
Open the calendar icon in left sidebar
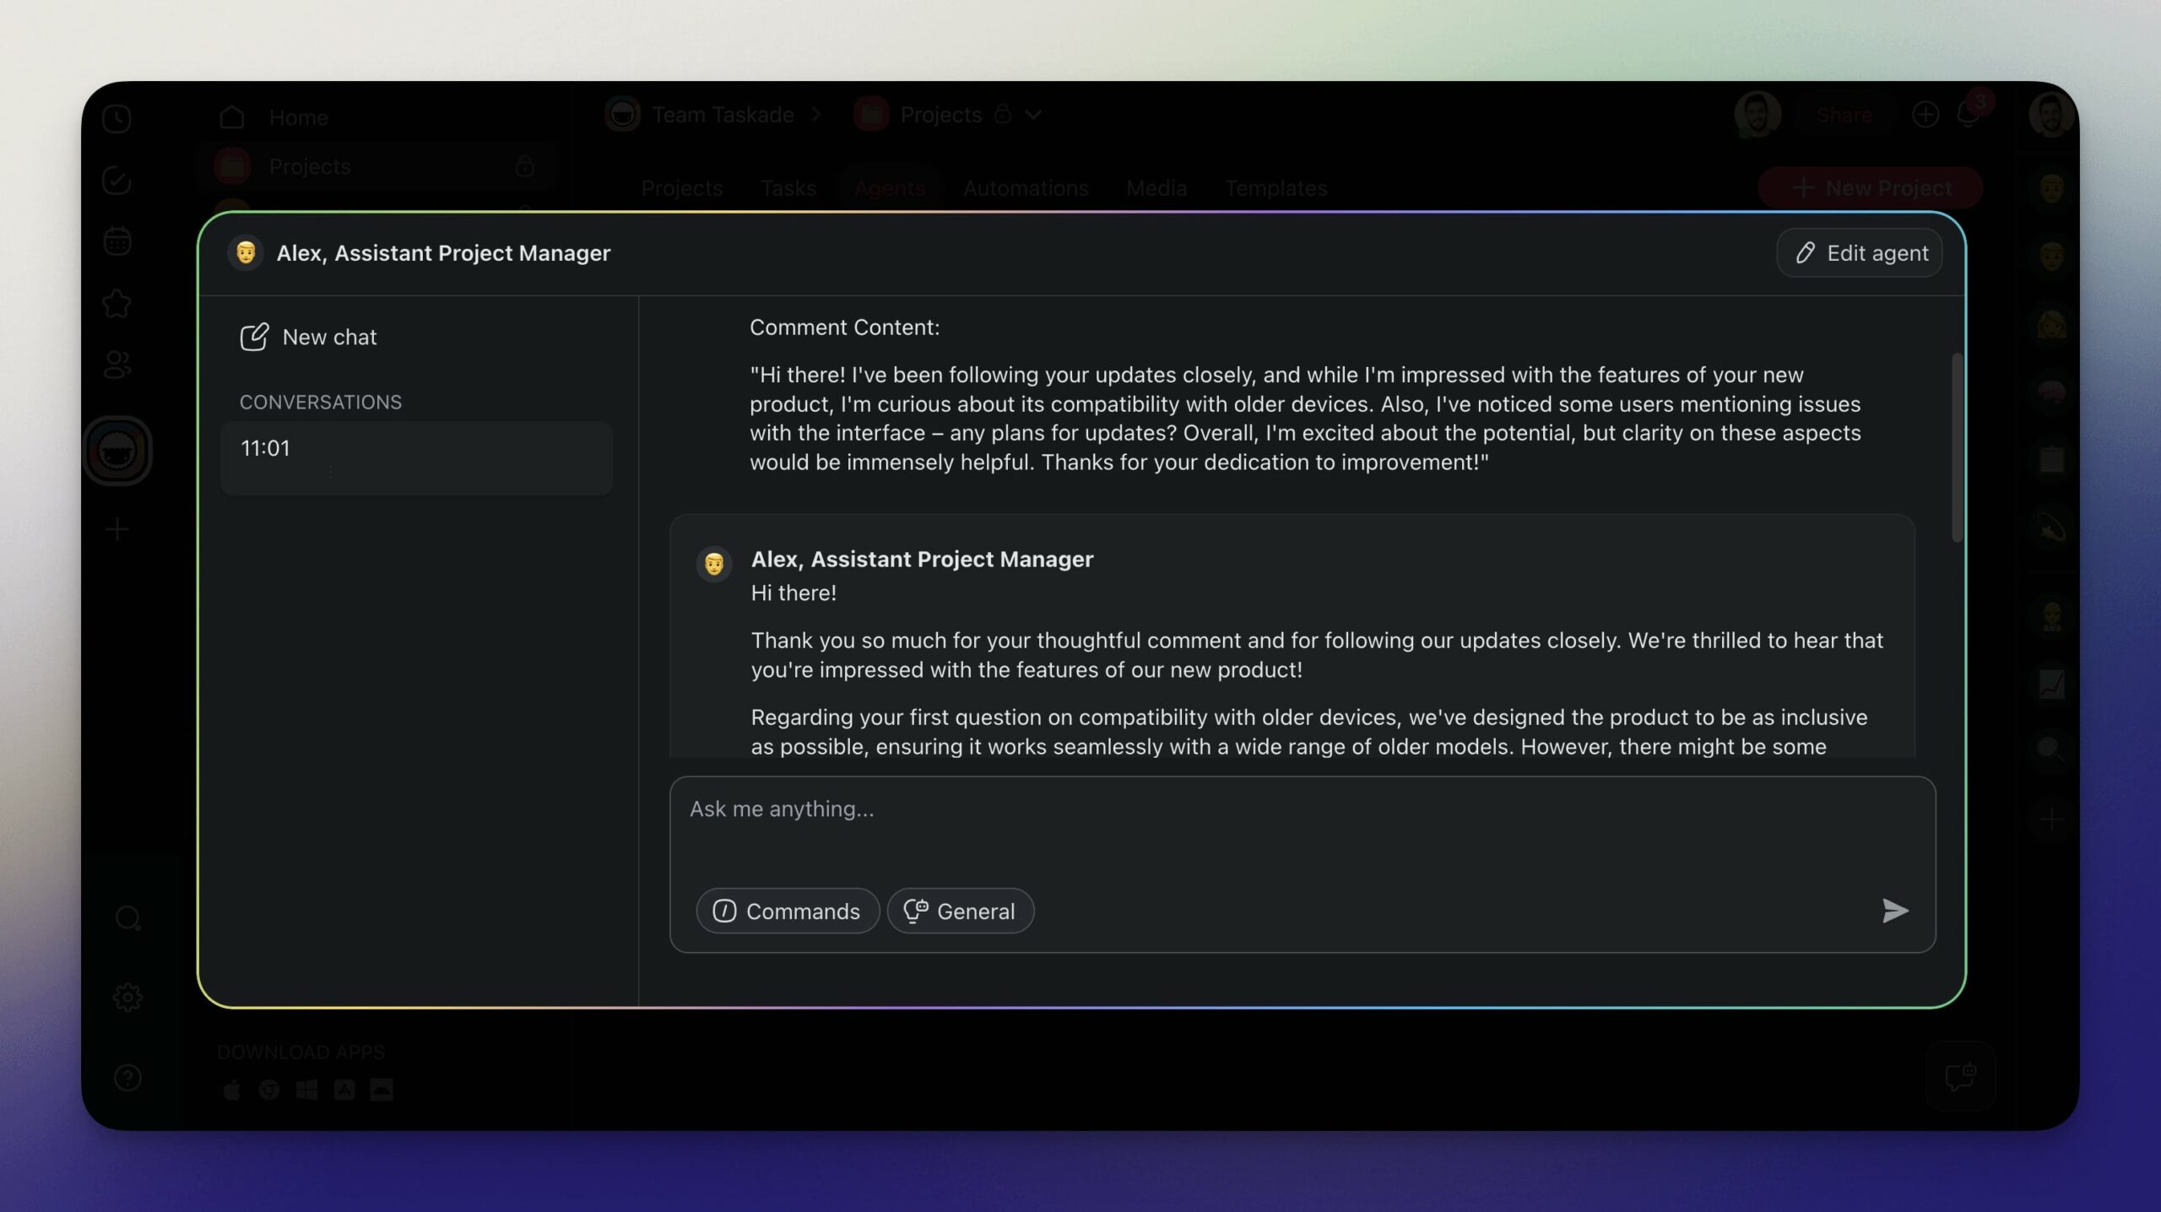tap(116, 241)
